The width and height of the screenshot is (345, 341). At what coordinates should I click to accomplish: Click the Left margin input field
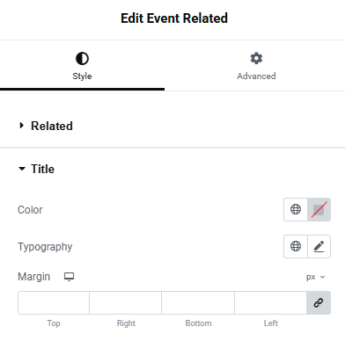270,302
